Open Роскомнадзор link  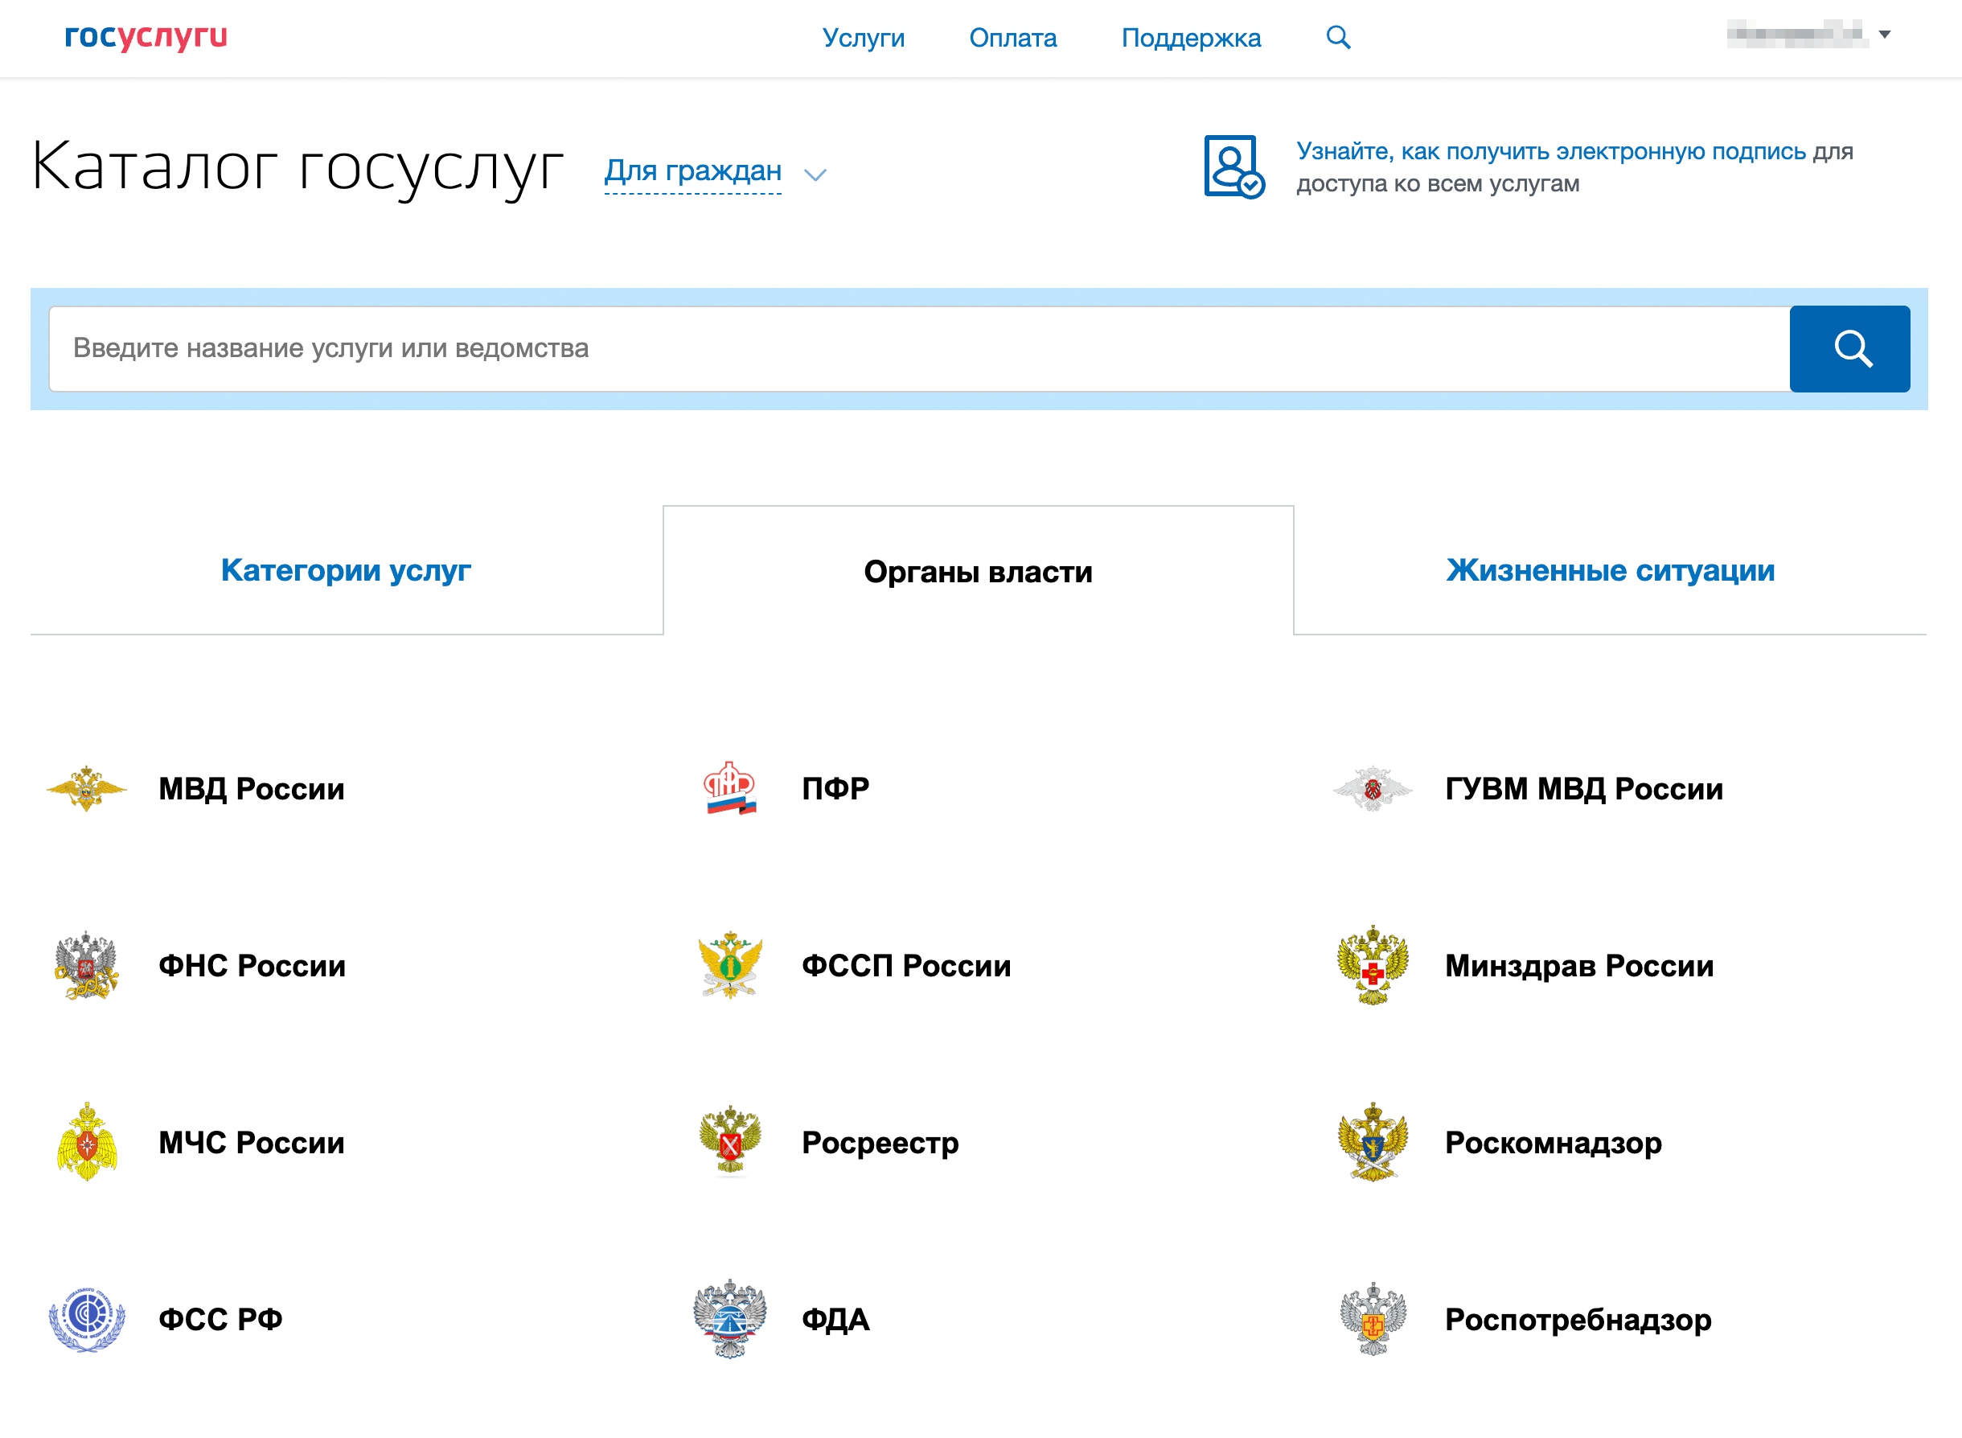tap(1553, 1143)
